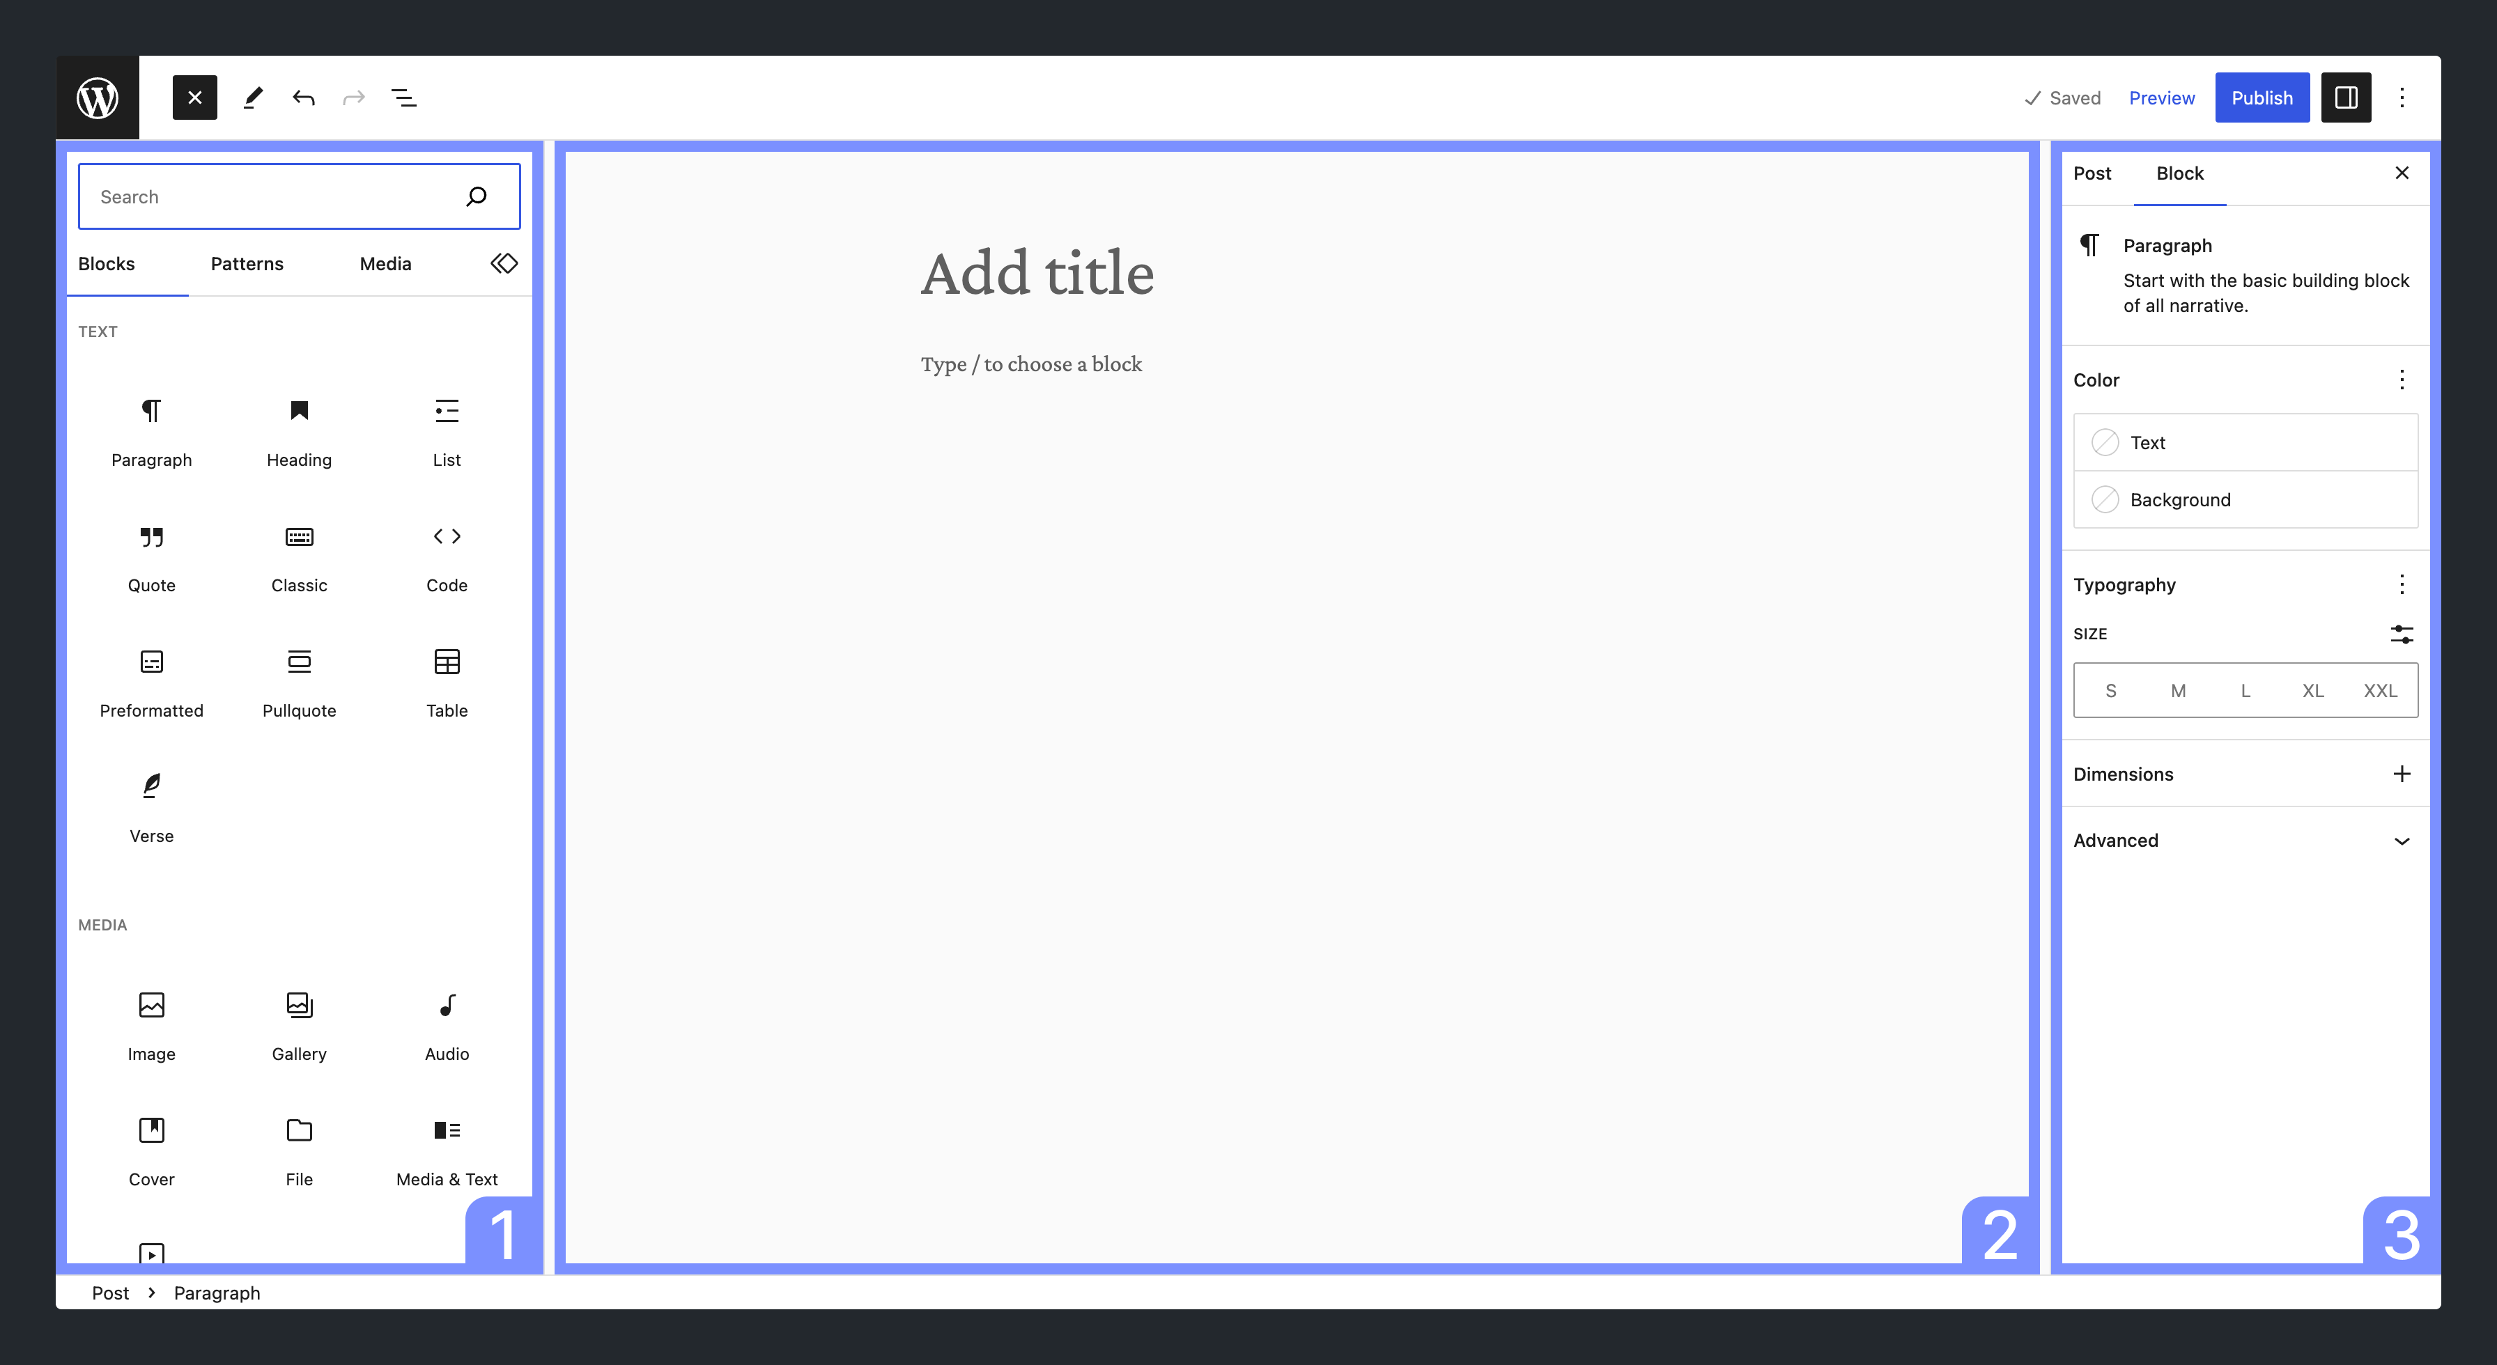Click the Preview button

click(2160, 97)
